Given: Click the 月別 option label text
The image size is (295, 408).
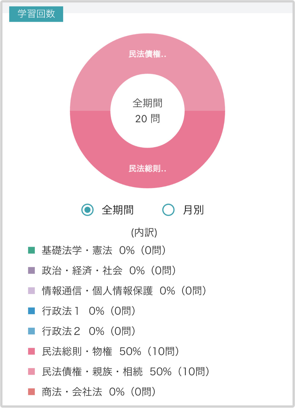Looking at the screenshot, I should [x=194, y=210].
